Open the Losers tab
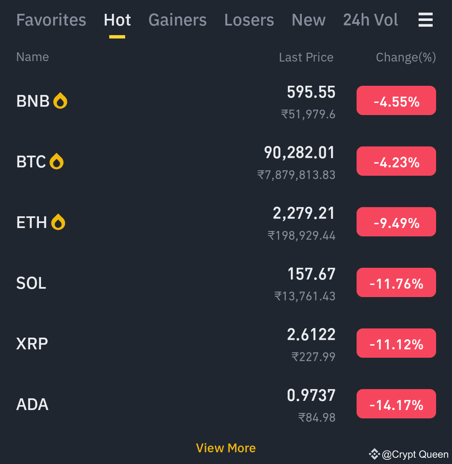Viewport: 452px width, 464px height. click(249, 20)
